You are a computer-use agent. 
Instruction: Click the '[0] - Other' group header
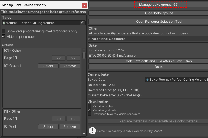point(12,51)
